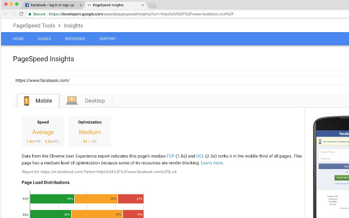Click the Speed Average score card
349x218 pixels.
(x=43, y=131)
